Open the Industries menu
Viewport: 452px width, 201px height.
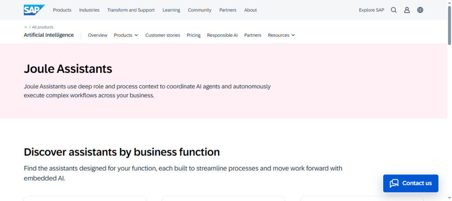(89, 10)
